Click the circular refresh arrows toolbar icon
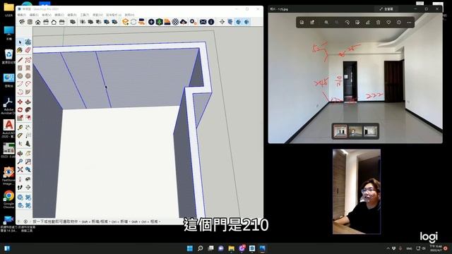The image size is (452, 254). [x=133, y=22]
